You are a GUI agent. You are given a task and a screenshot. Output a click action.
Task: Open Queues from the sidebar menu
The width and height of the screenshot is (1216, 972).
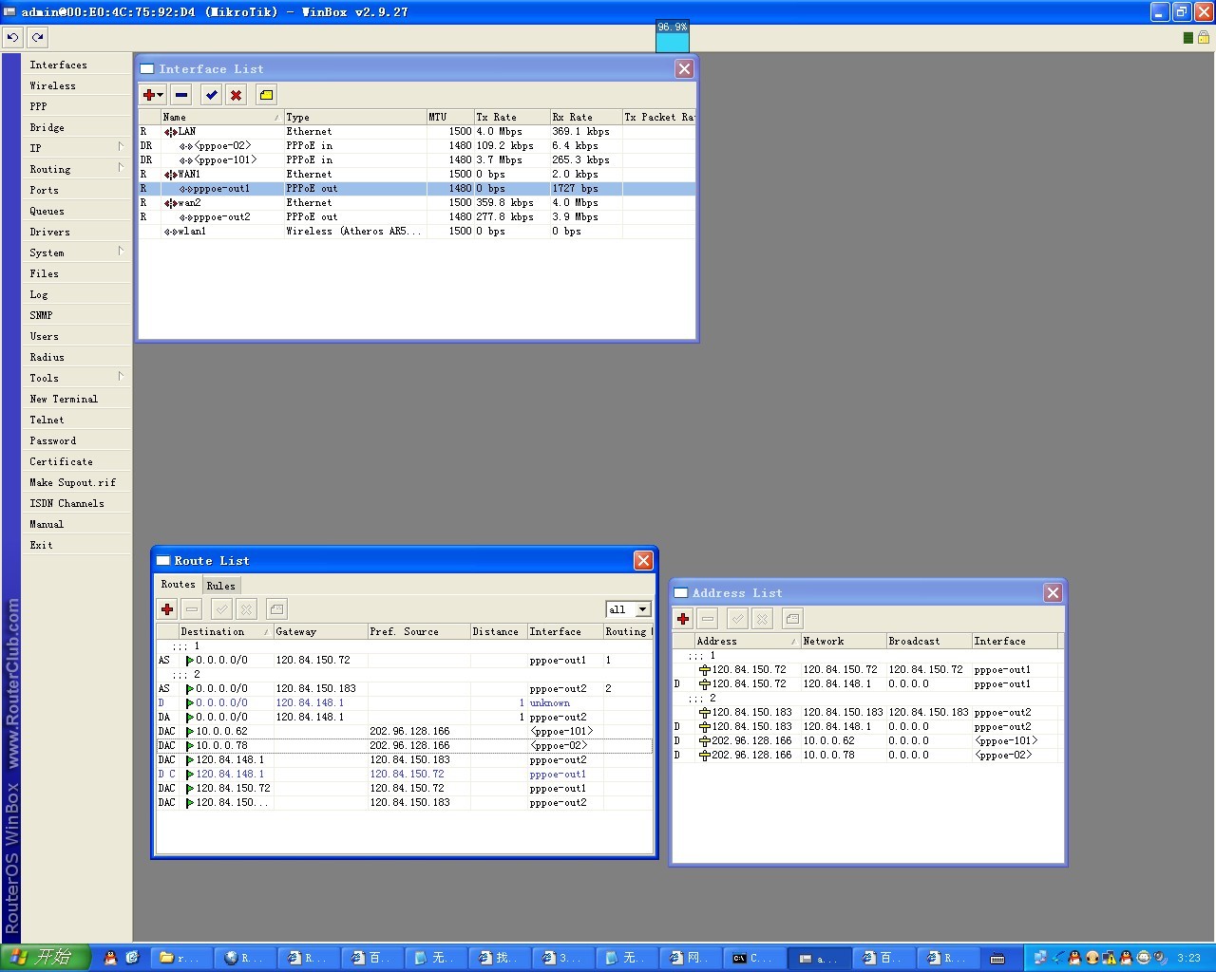pos(76,211)
